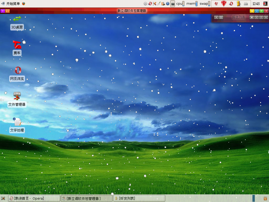
Task: Open the 文件管理器 desktop icon
Action: [x=17, y=100]
